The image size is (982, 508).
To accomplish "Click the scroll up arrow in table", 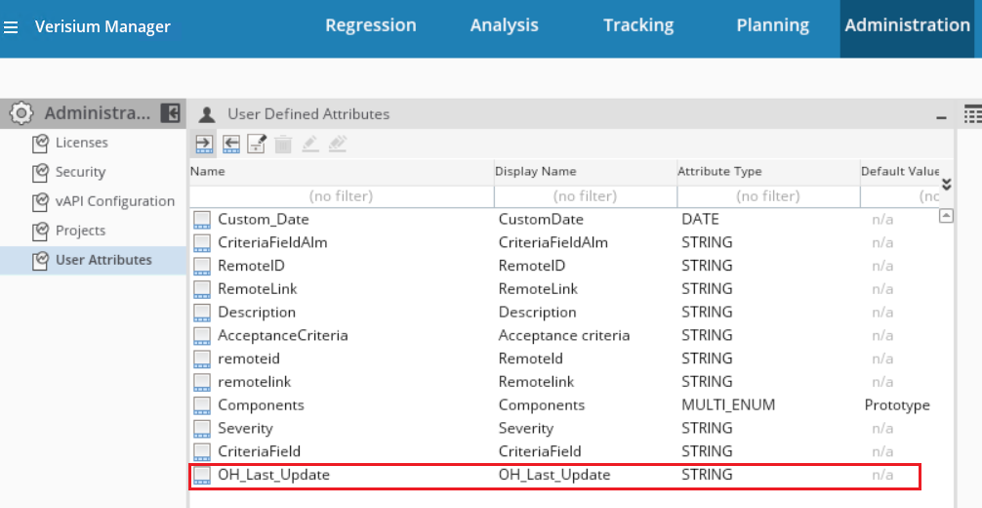I will 946,217.
